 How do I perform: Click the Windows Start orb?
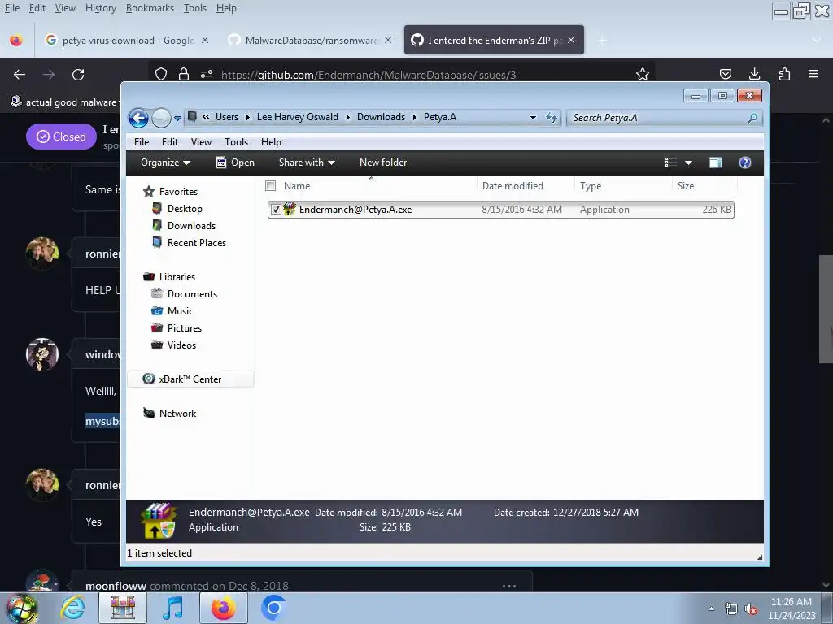(22, 608)
